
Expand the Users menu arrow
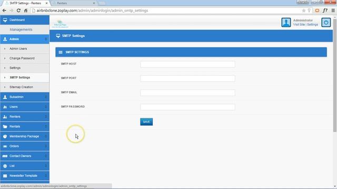coord(46,107)
